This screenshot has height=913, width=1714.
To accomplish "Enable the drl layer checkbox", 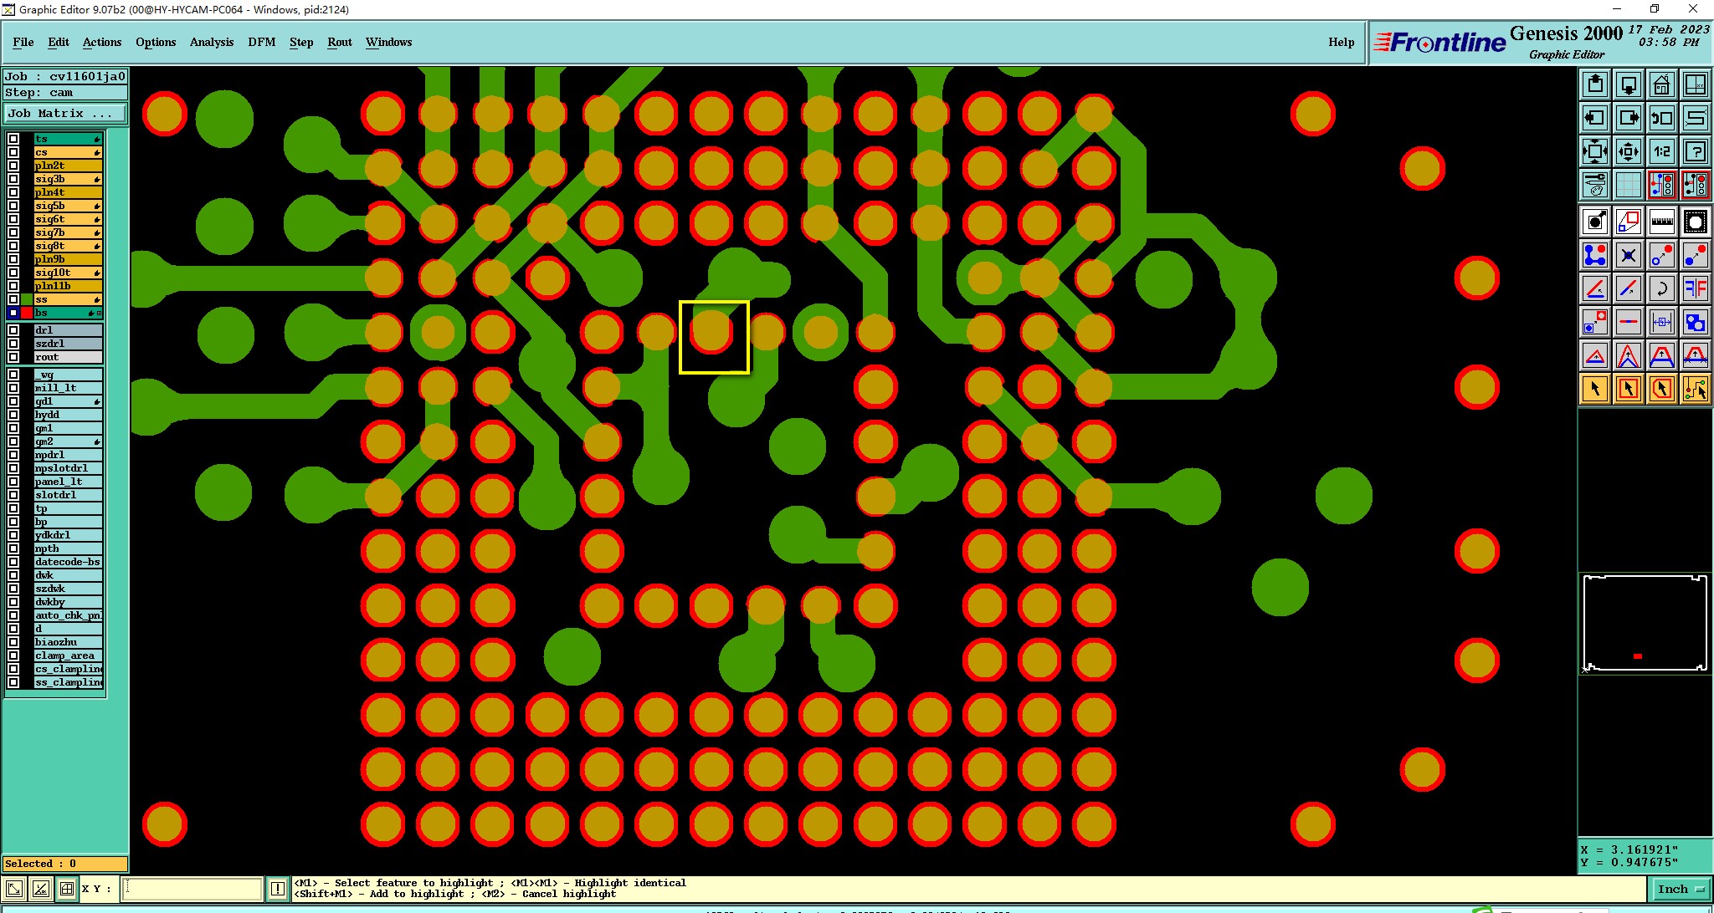I will [x=13, y=330].
